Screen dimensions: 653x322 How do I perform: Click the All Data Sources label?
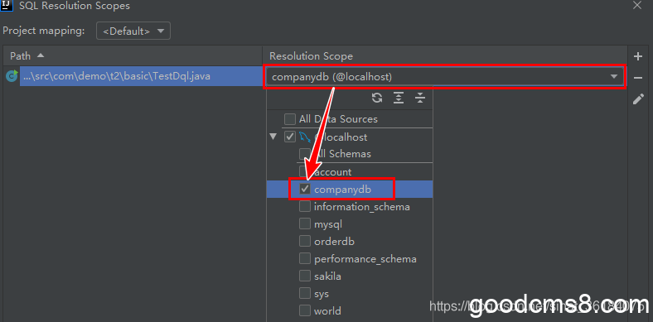338,119
